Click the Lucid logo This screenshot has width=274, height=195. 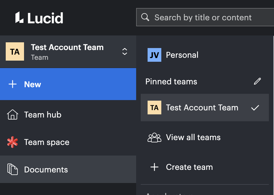click(x=39, y=17)
